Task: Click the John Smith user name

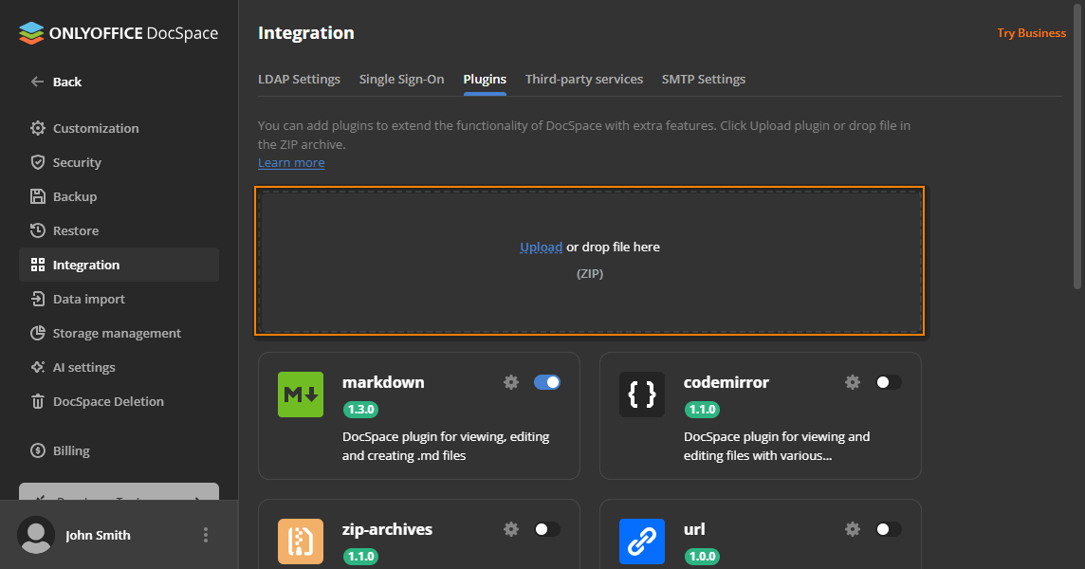Action: pyautogui.click(x=98, y=535)
